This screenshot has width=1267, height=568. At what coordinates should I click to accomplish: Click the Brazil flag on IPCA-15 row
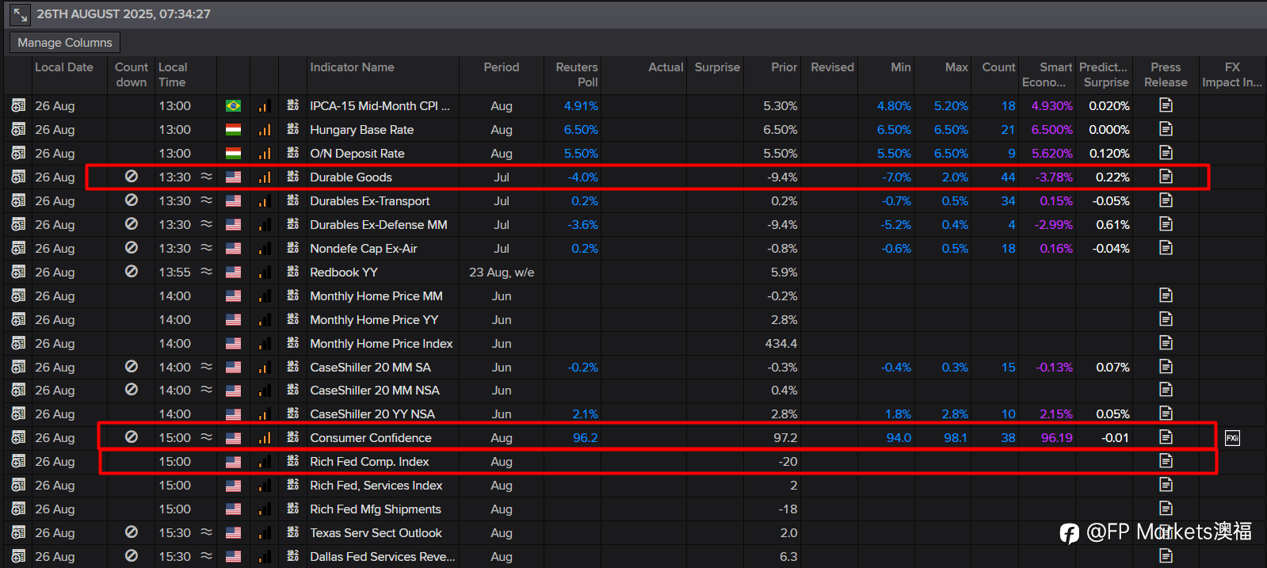click(233, 105)
